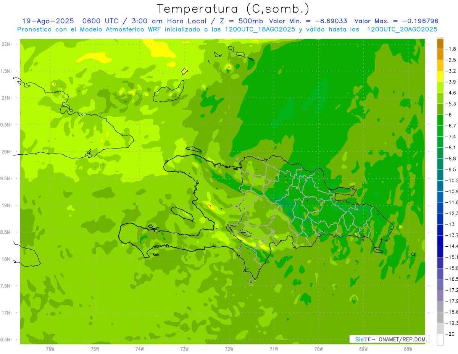This screenshot has height=354, width=458.
Task: Click the "-8.8" colorbar value
Action: [451, 158]
